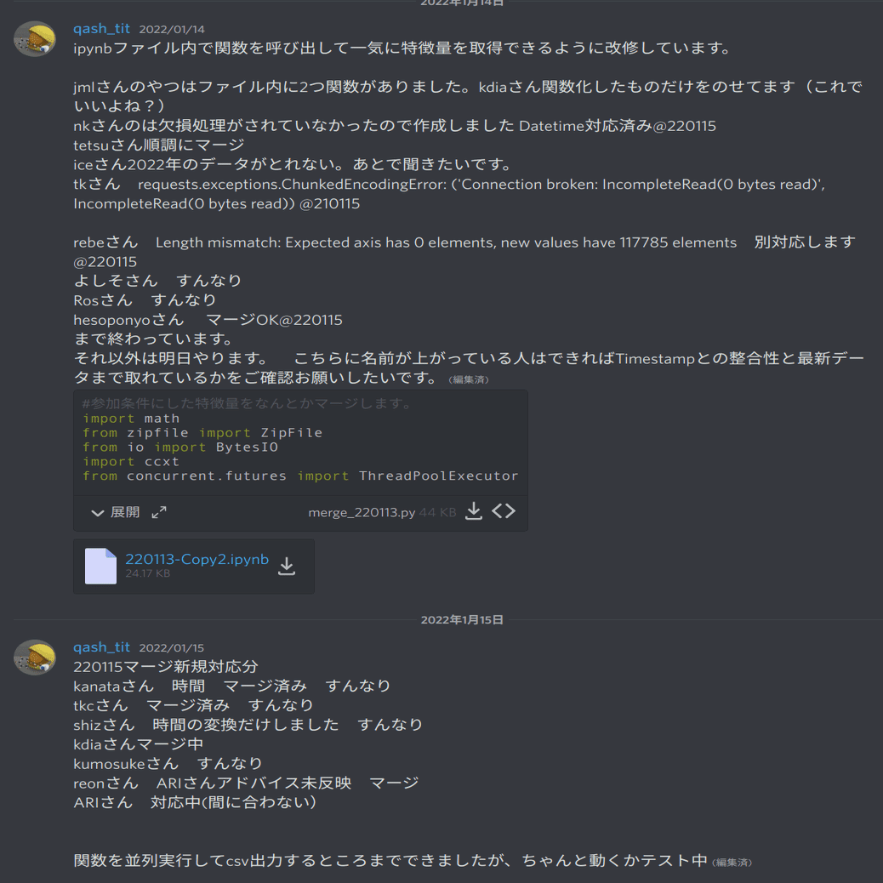
Task: Expand the code preview with 展開
Action: pyautogui.click(x=125, y=512)
